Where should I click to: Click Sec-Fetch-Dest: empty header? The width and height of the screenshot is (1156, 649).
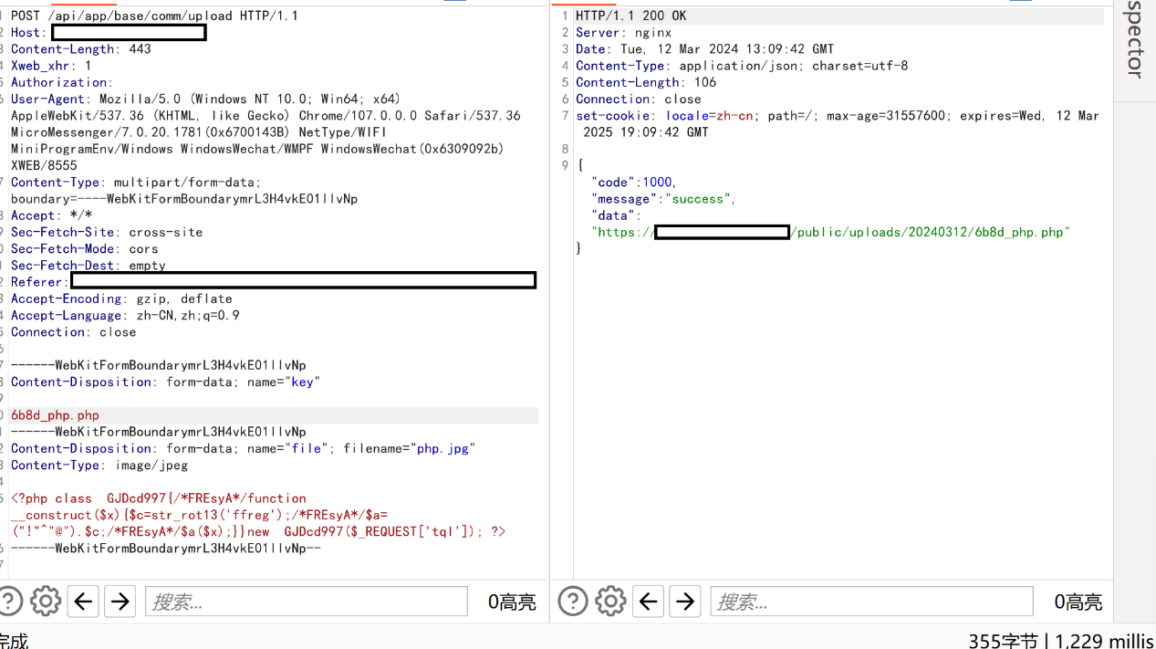tap(89, 265)
